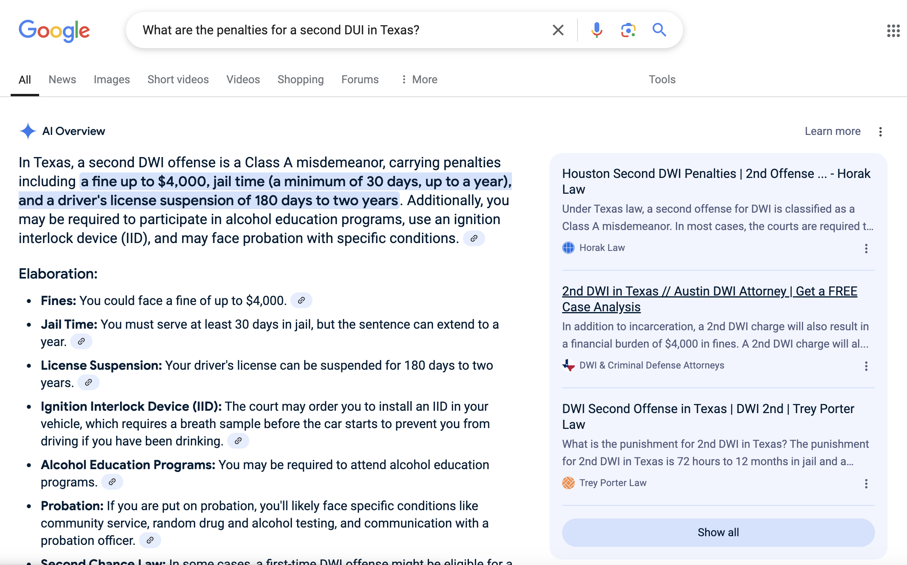
Task: Open options menu for Trey Porter Law result
Action: tap(866, 483)
